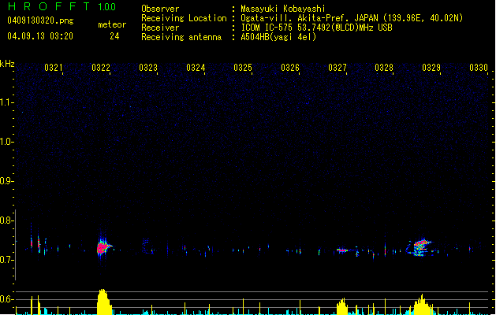
Task: Click the Ogata-vill. Akita-Pref. JAPAN location text
Action: pos(352,18)
